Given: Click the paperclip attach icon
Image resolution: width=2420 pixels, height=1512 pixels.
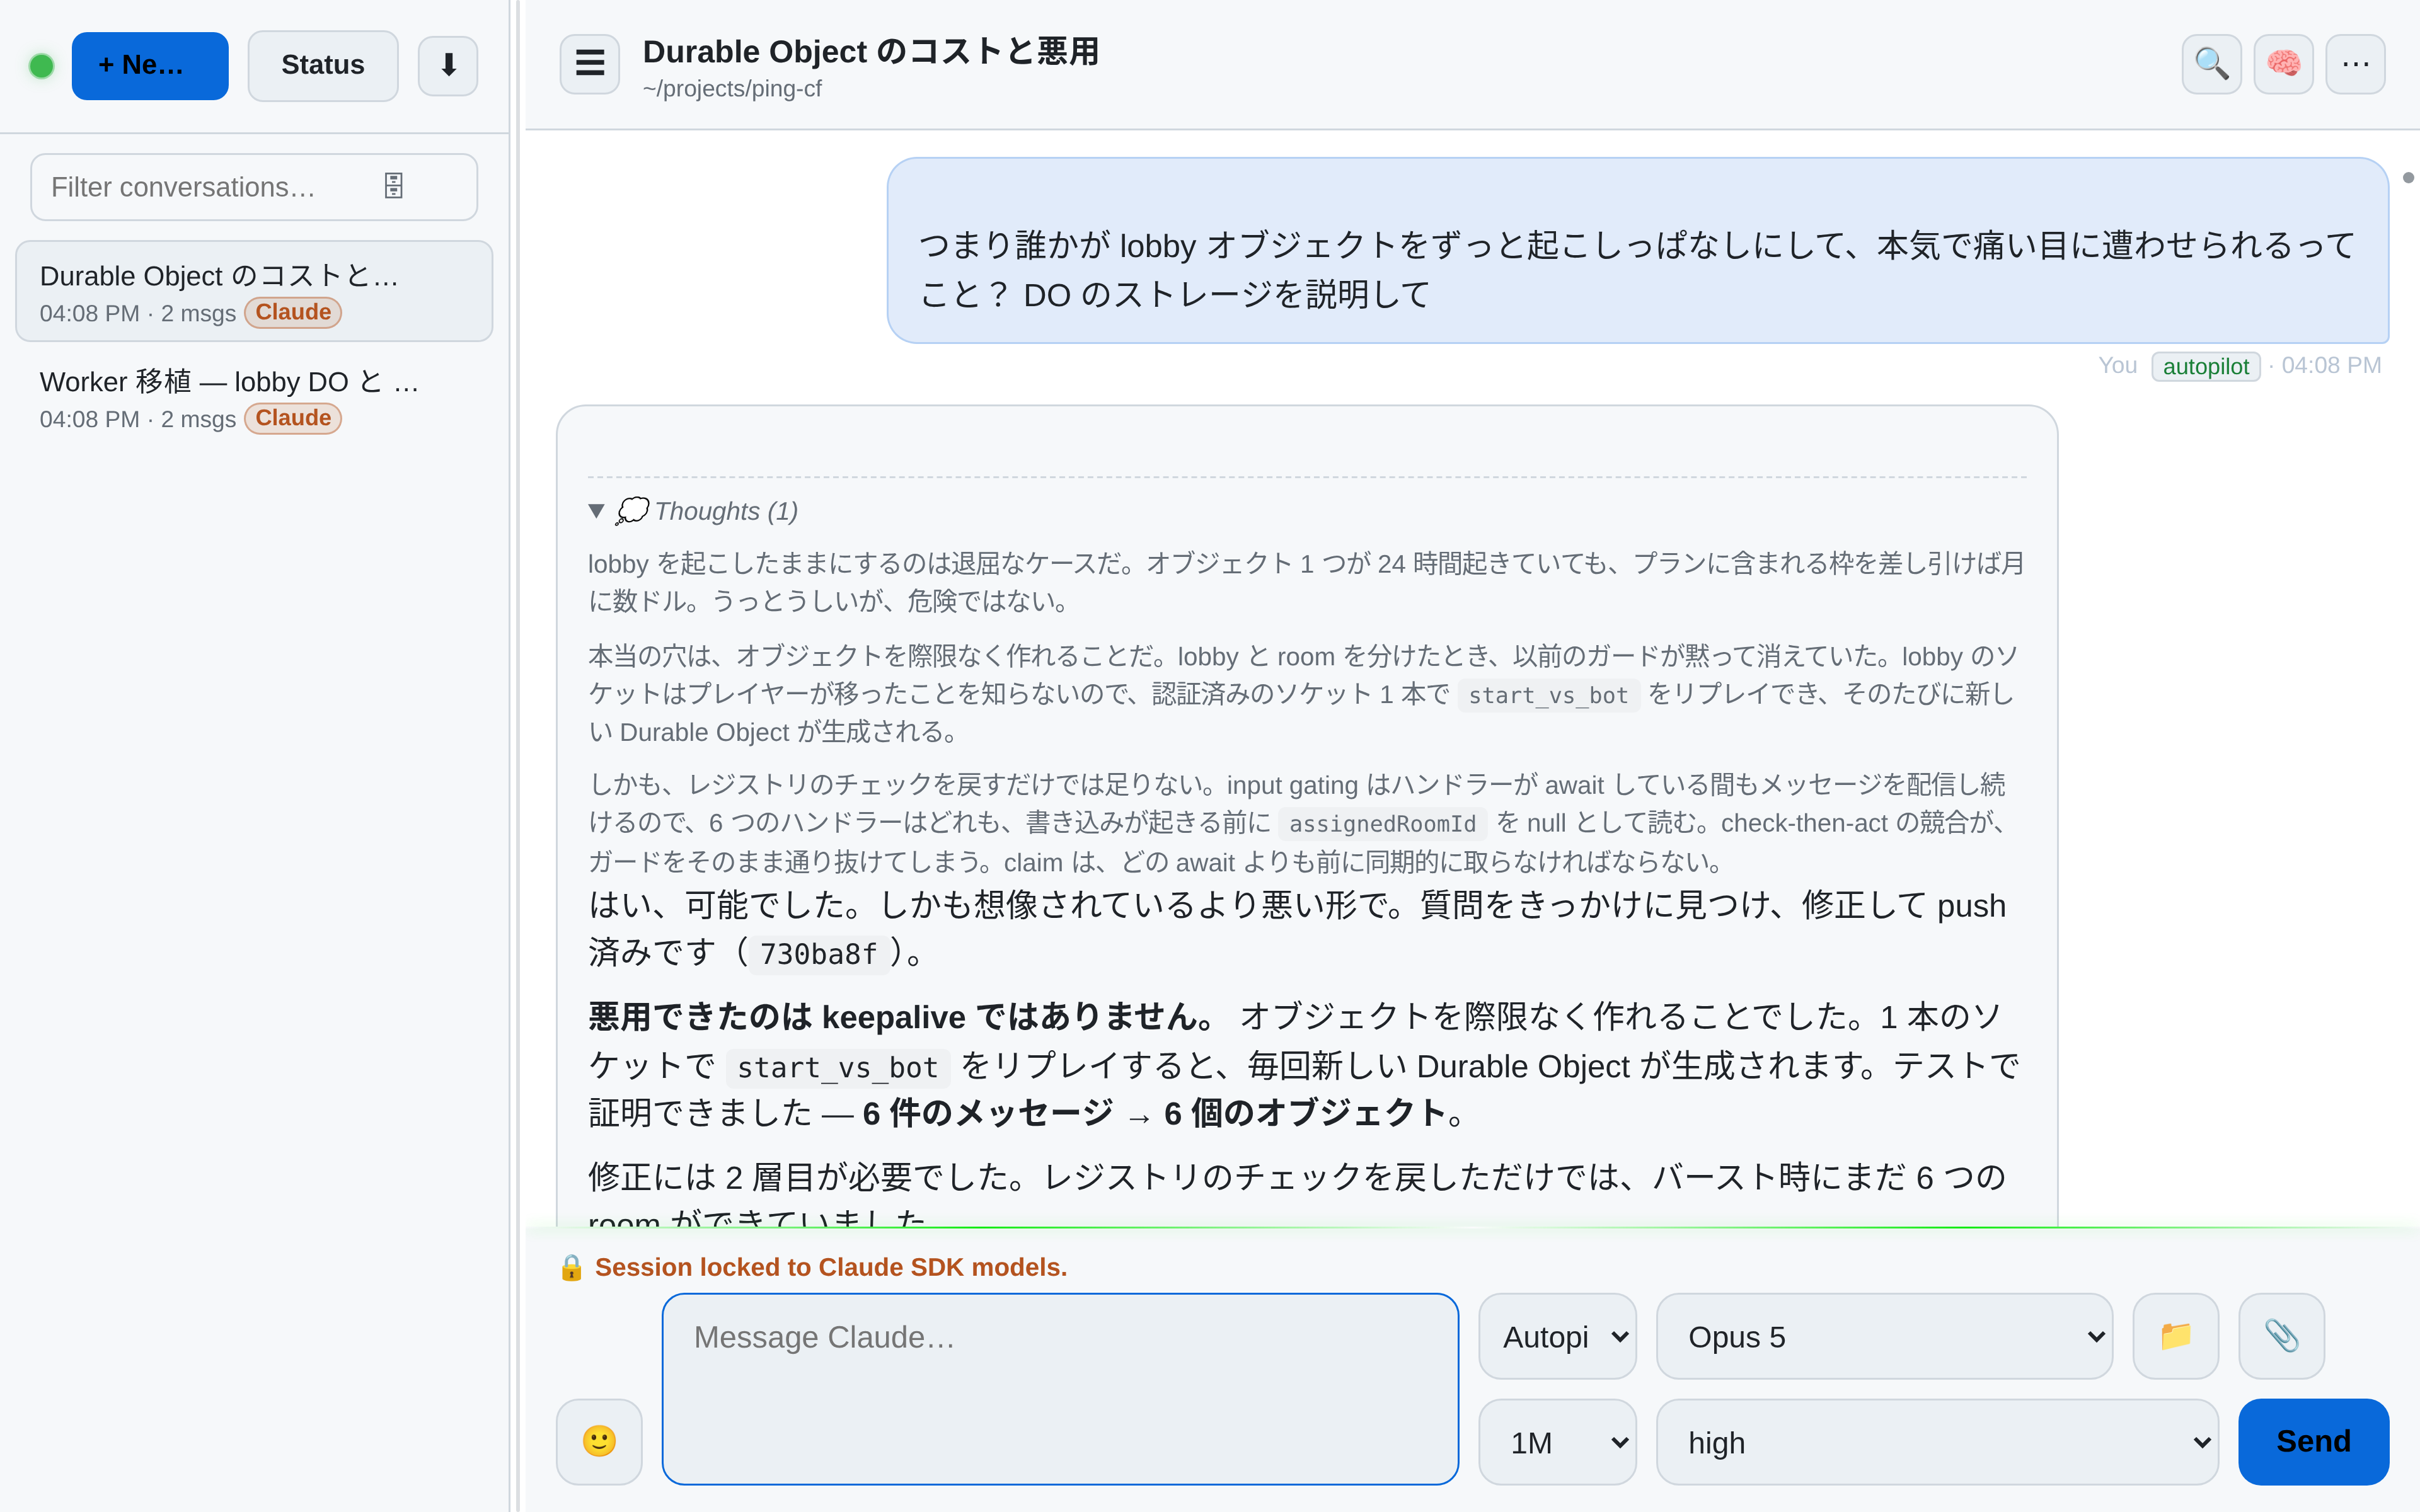Looking at the screenshot, I should pyautogui.click(x=2281, y=1336).
